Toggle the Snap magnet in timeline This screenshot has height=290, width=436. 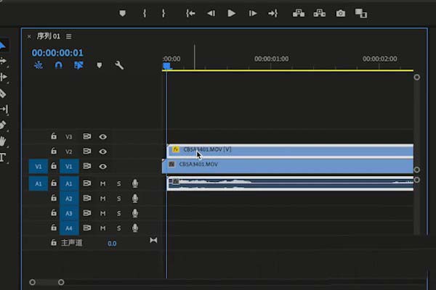click(x=59, y=65)
